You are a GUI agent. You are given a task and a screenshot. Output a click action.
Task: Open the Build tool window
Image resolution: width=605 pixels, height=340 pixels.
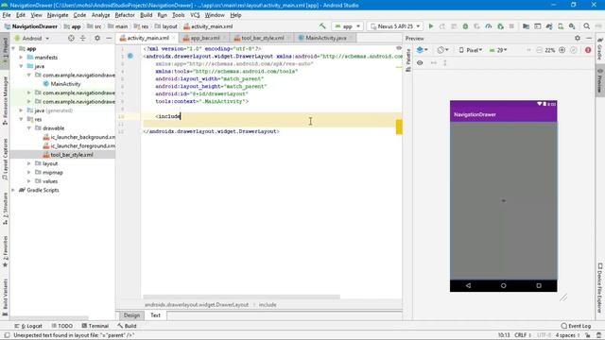[127, 326]
